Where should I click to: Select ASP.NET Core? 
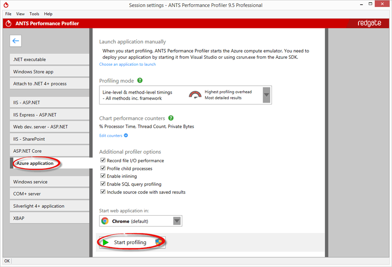click(49, 151)
